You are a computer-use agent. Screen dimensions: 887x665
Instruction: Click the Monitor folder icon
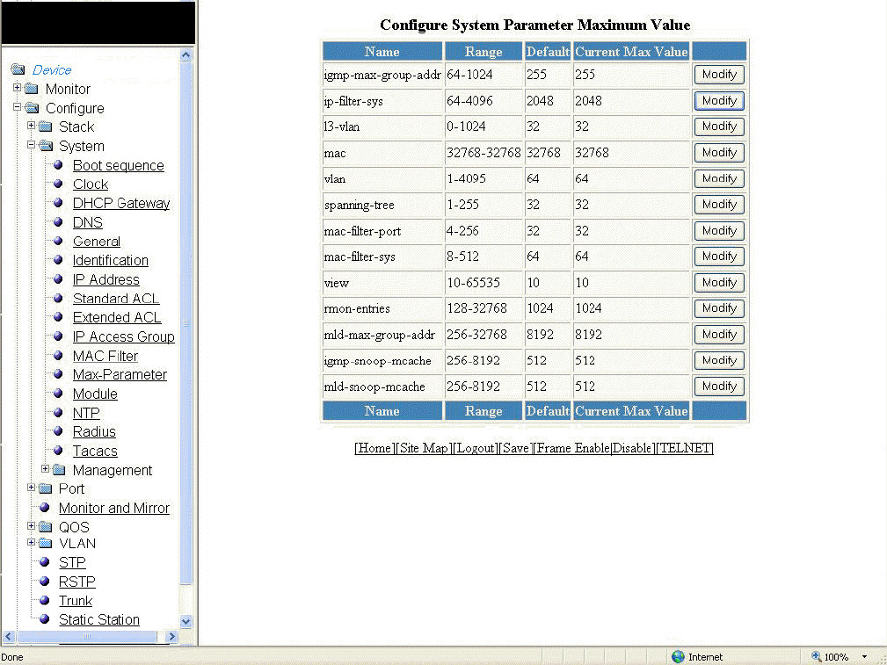(x=32, y=89)
